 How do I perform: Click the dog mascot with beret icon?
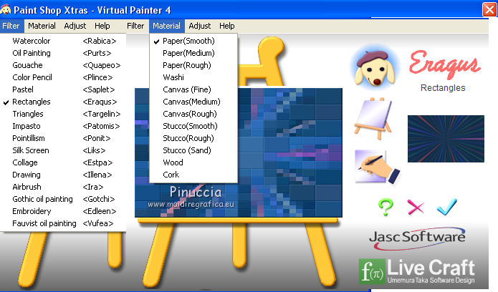click(375, 68)
